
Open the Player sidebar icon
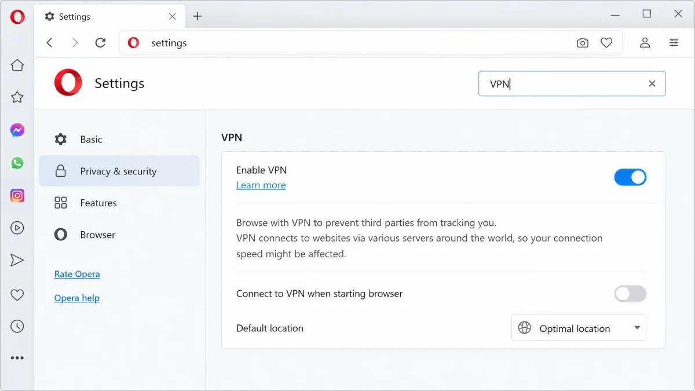[17, 228]
